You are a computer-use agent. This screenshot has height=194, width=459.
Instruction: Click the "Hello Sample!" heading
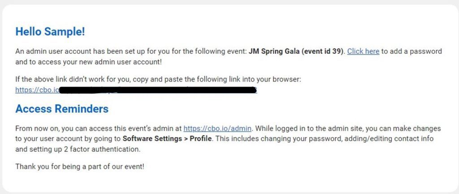50,32
